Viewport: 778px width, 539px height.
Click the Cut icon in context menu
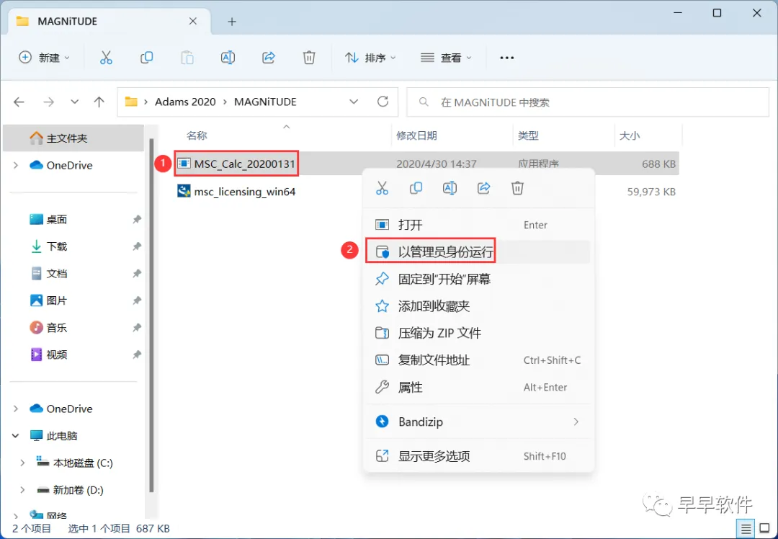click(382, 188)
